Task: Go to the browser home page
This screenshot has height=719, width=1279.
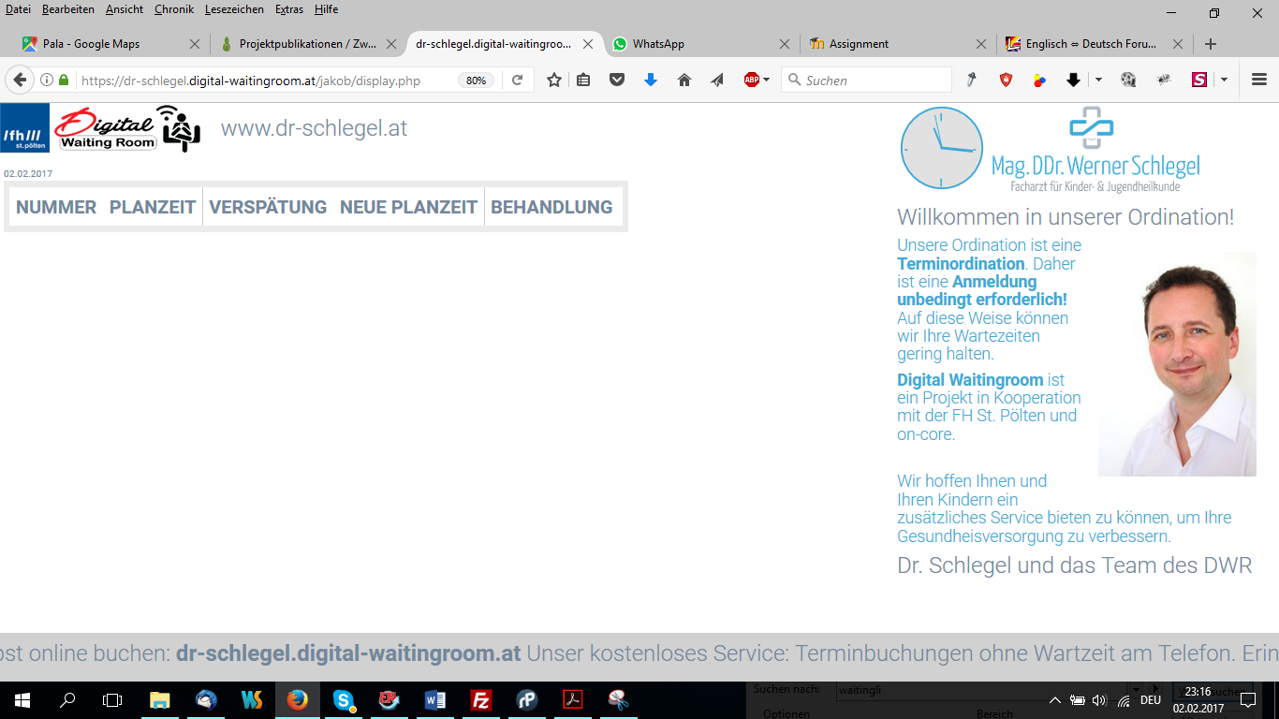Action: click(684, 81)
